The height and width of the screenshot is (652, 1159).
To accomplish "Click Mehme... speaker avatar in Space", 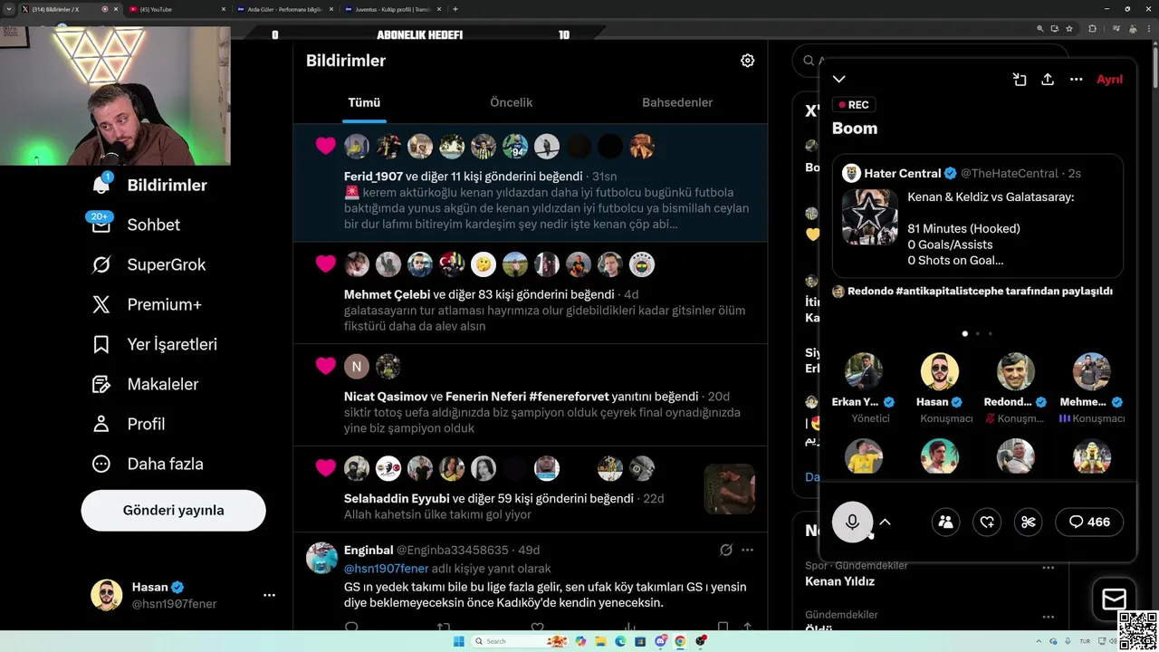I will 1092,371.
